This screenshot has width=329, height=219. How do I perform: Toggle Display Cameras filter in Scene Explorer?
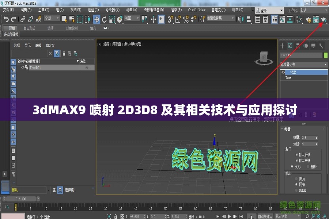tap(13, 84)
